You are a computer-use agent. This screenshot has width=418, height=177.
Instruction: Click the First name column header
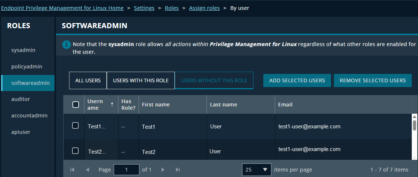(x=173, y=105)
